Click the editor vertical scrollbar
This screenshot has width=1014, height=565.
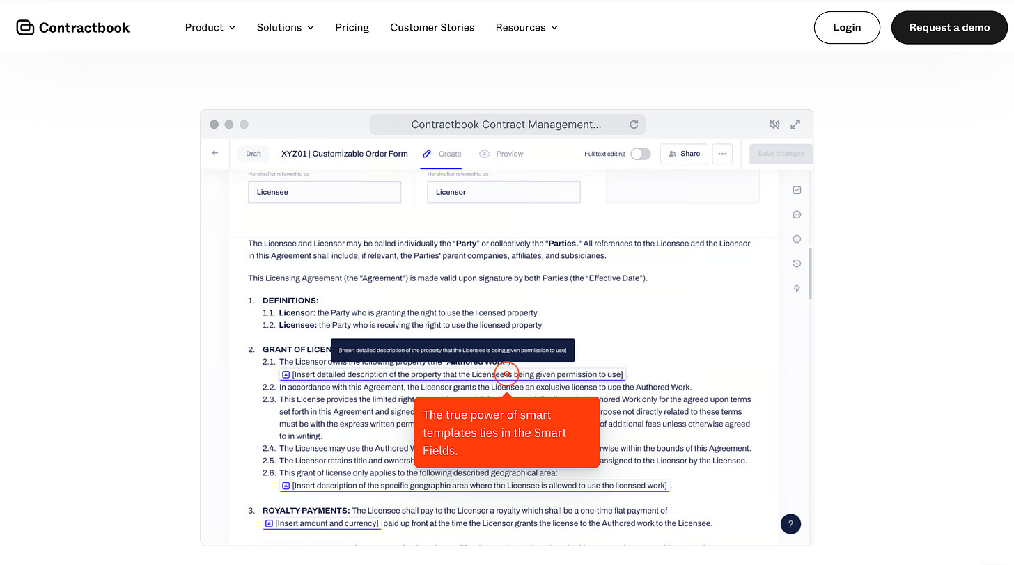click(x=809, y=273)
